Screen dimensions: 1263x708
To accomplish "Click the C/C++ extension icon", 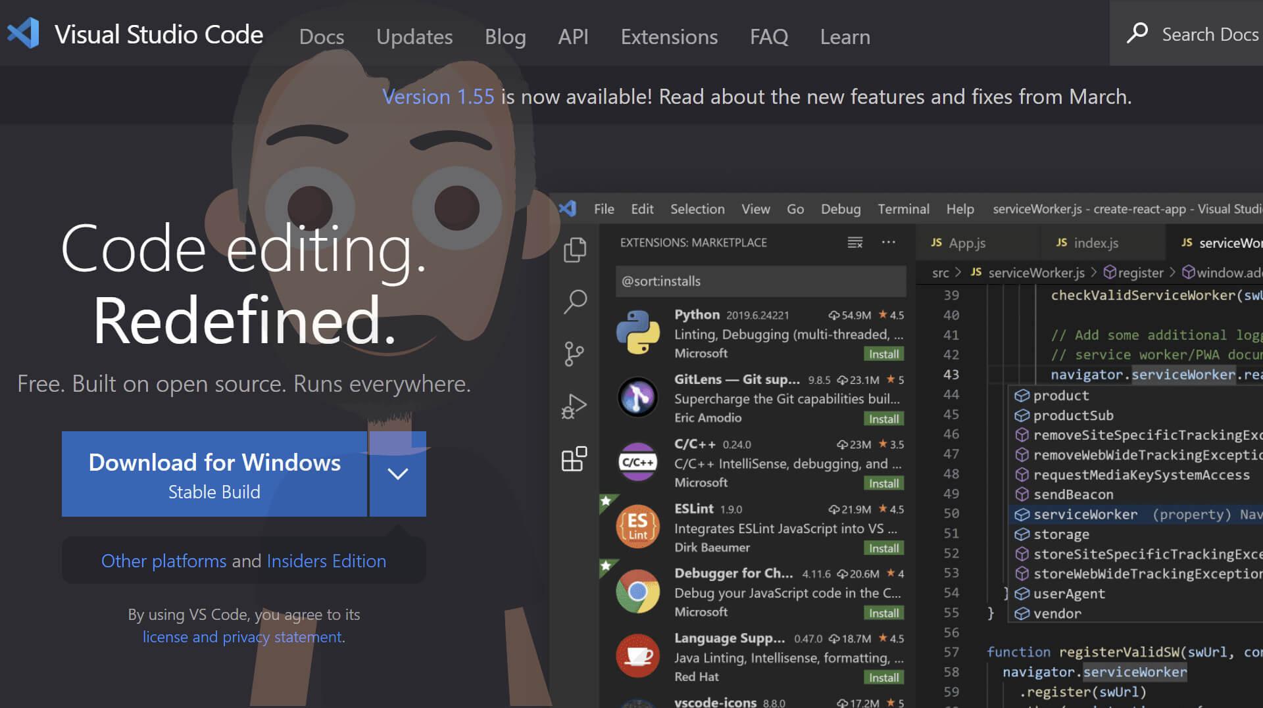I will coord(637,462).
